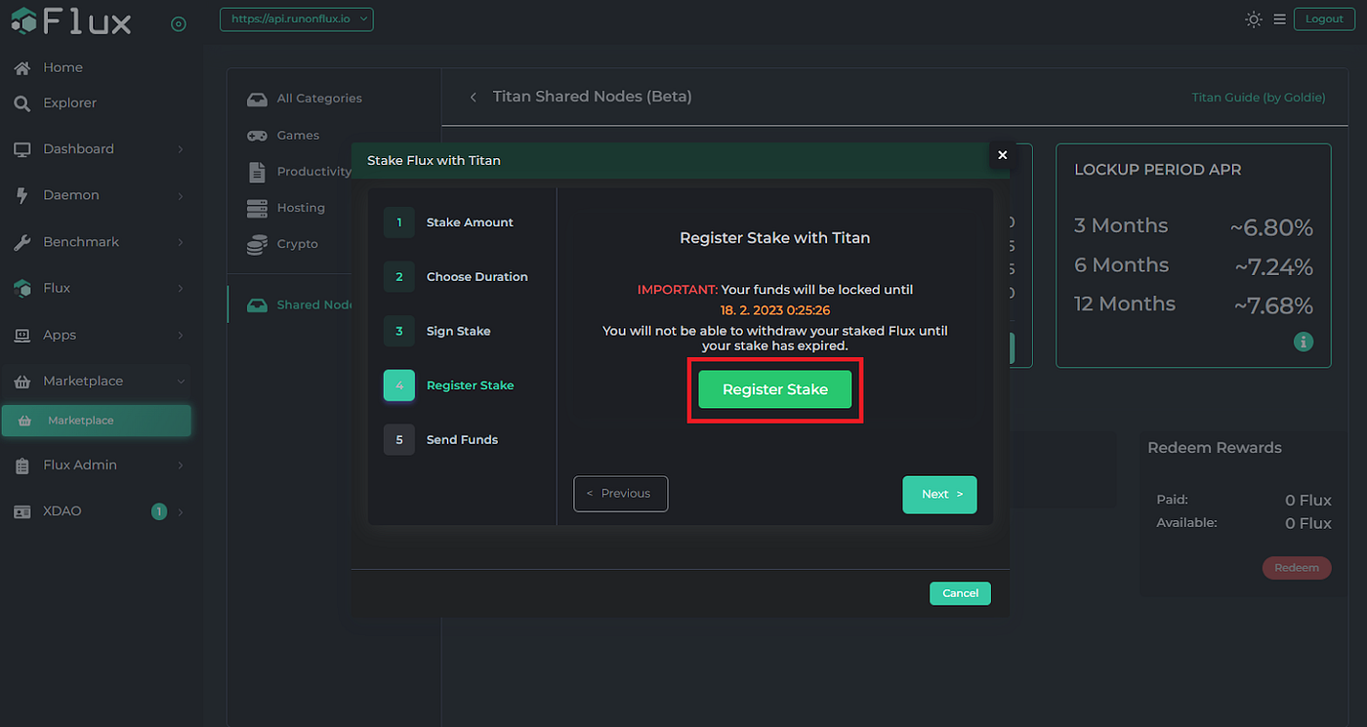Toggle the hamburger menu near Logout
The width and height of the screenshot is (1367, 727).
click(1279, 19)
